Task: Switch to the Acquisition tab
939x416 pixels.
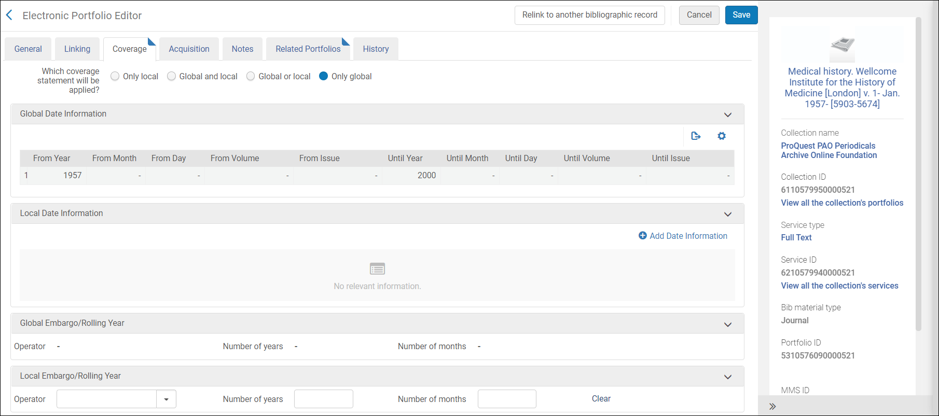Action: (189, 49)
